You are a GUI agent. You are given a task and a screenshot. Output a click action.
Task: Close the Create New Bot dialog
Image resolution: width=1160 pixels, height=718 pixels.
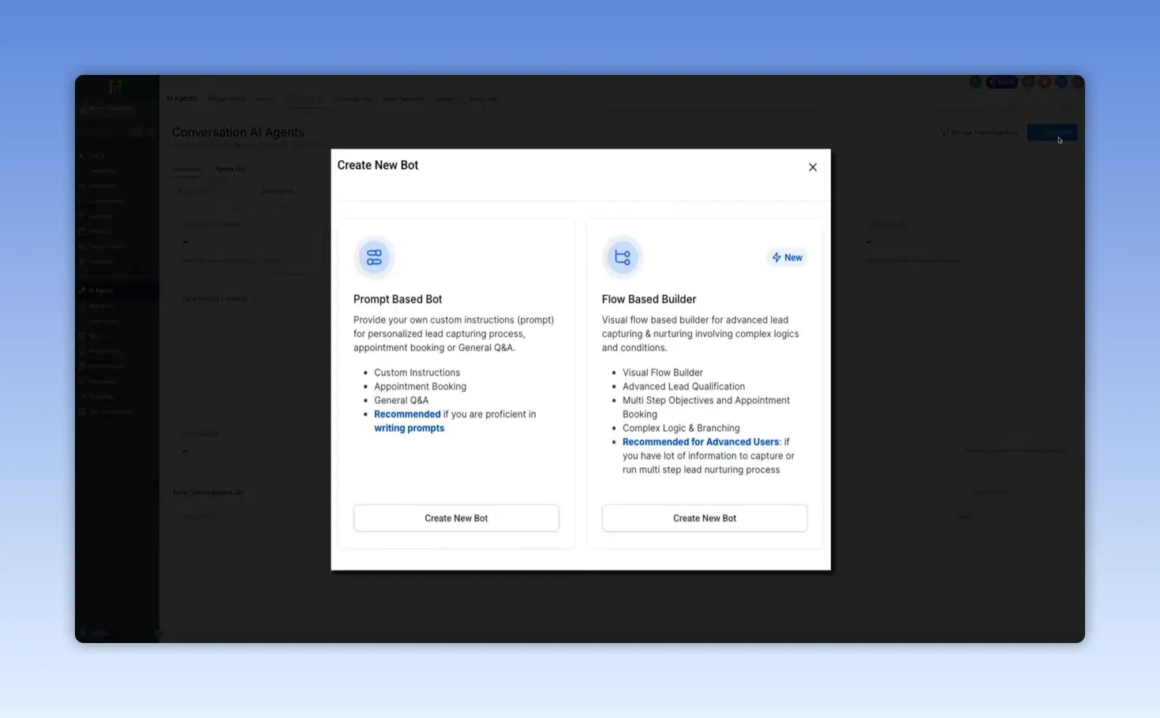pyautogui.click(x=812, y=167)
